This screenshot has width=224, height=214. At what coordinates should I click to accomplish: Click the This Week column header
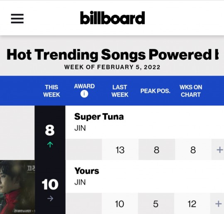coord(51,91)
